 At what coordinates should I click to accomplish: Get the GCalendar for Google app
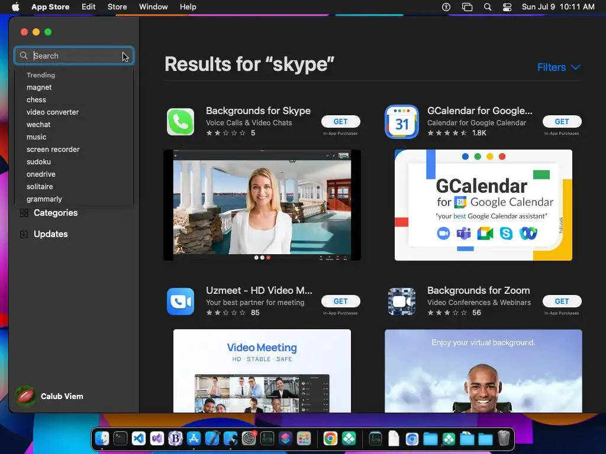pos(562,122)
